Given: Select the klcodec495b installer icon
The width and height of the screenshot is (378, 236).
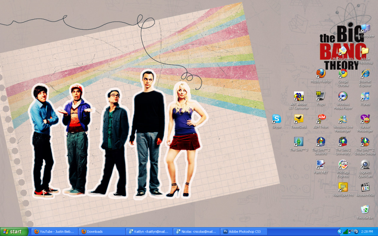Looking at the screenshot, I should [365, 190].
